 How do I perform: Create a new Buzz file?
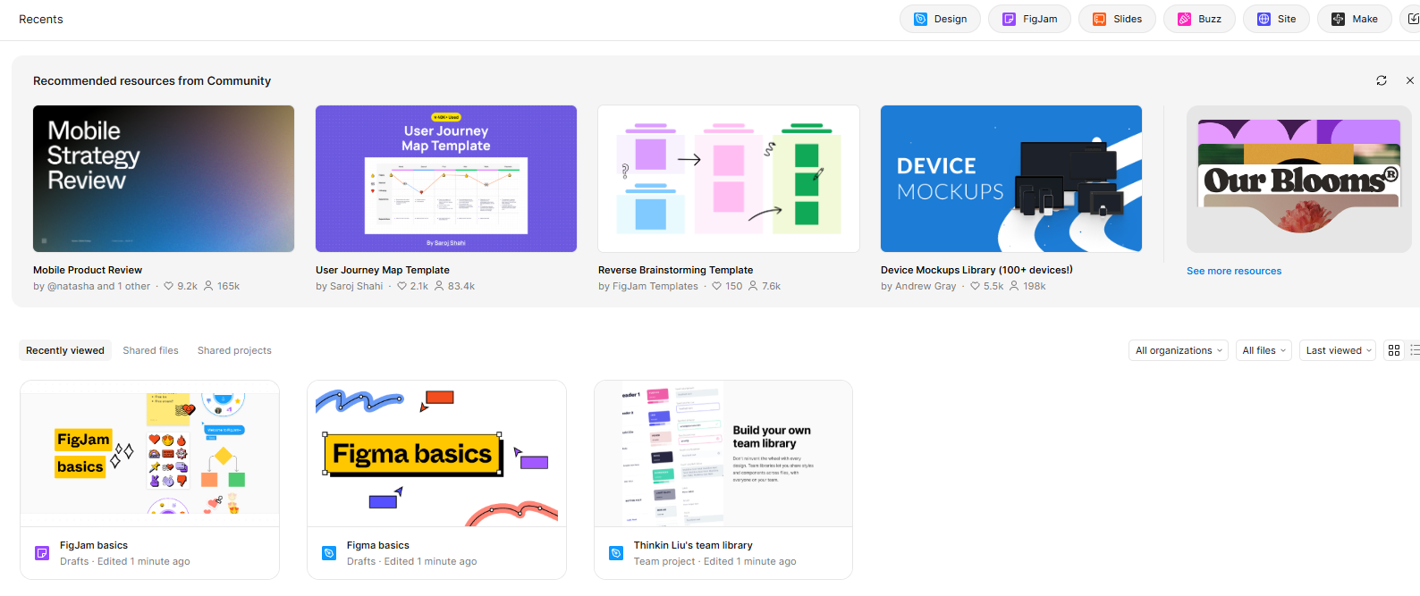point(1199,19)
